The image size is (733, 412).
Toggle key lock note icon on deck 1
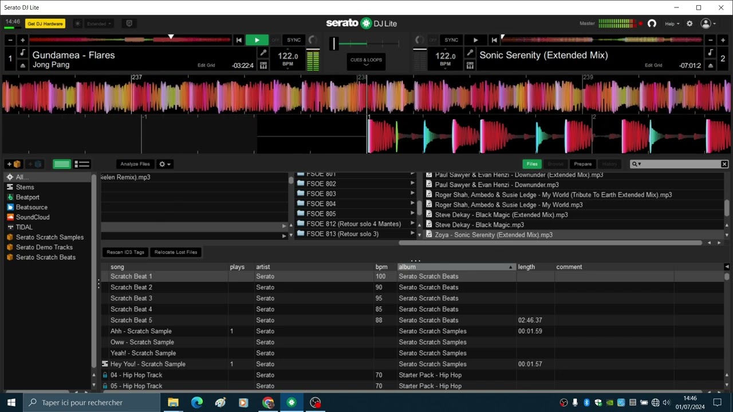coord(23,53)
